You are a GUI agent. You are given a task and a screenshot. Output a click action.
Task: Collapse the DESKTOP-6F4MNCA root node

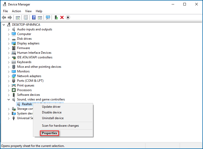pyautogui.click(x=4, y=25)
